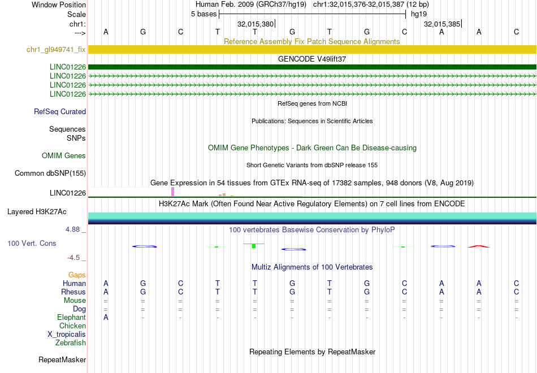Click the Multiz Alignments of 100 Vertebrates title
Image resolution: width=537 pixels, height=373 pixels.
[x=312, y=267]
